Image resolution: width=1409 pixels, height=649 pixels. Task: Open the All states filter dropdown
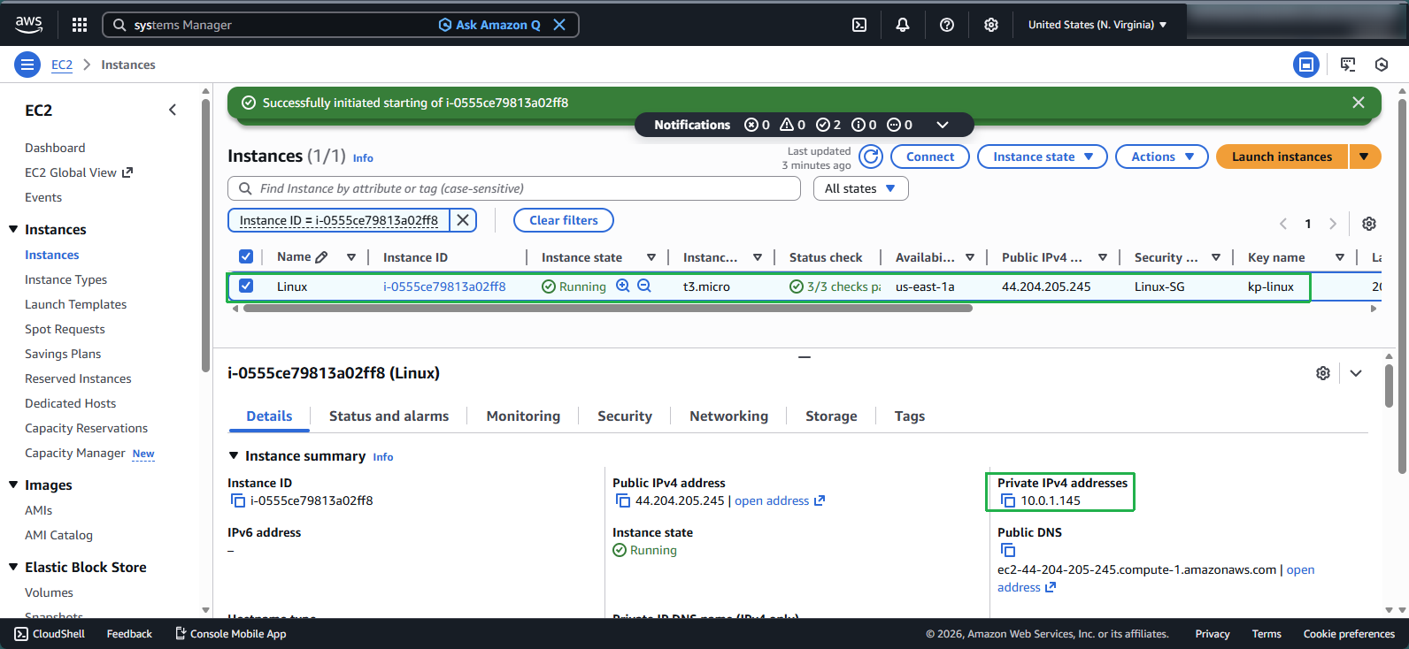pos(861,188)
